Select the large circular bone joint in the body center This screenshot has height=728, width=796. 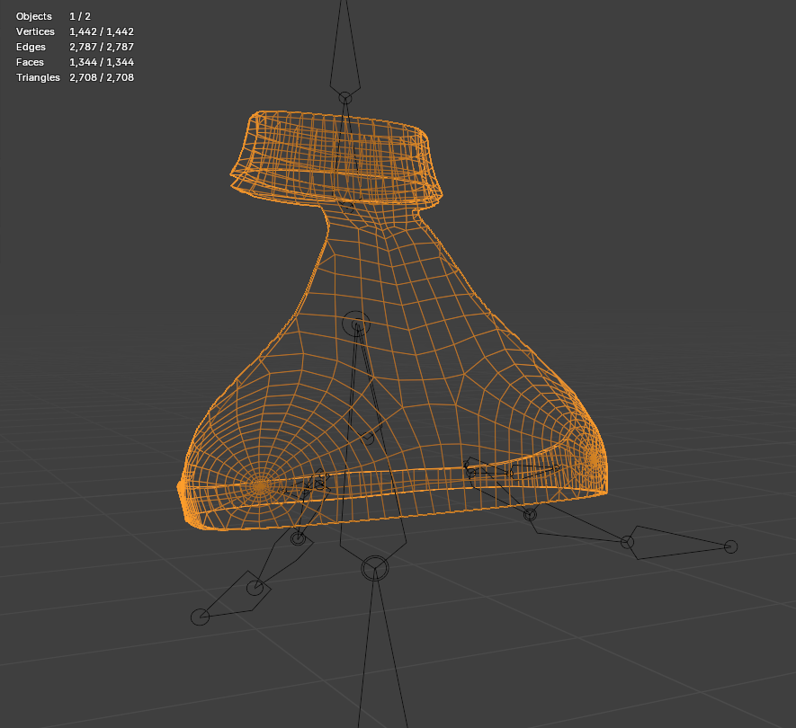click(x=356, y=324)
